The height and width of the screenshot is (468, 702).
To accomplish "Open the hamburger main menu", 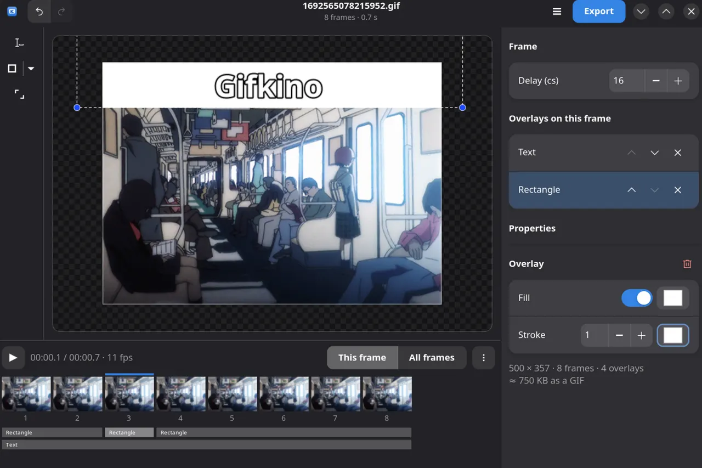I will (557, 12).
